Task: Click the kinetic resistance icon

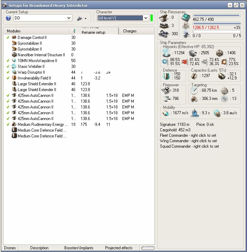Action: [205, 62]
